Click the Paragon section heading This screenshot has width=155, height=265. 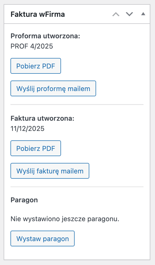(24, 200)
